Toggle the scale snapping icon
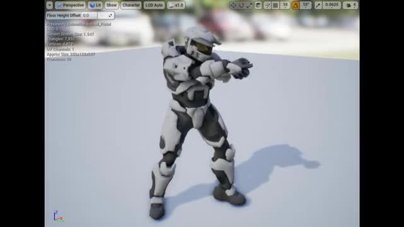The image size is (404, 227). click(x=318, y=5)
